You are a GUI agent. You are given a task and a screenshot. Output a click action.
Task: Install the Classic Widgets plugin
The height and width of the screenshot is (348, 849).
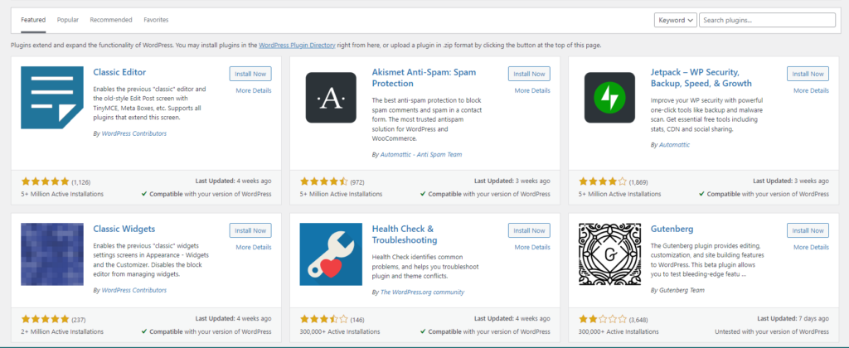(x=250, y=230)
